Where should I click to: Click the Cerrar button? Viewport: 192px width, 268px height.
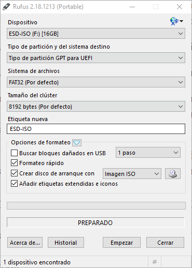pos(165,243)
